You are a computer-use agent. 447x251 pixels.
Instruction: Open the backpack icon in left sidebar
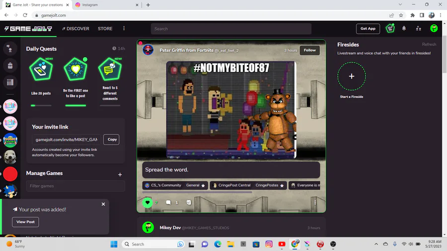point(10,65)
